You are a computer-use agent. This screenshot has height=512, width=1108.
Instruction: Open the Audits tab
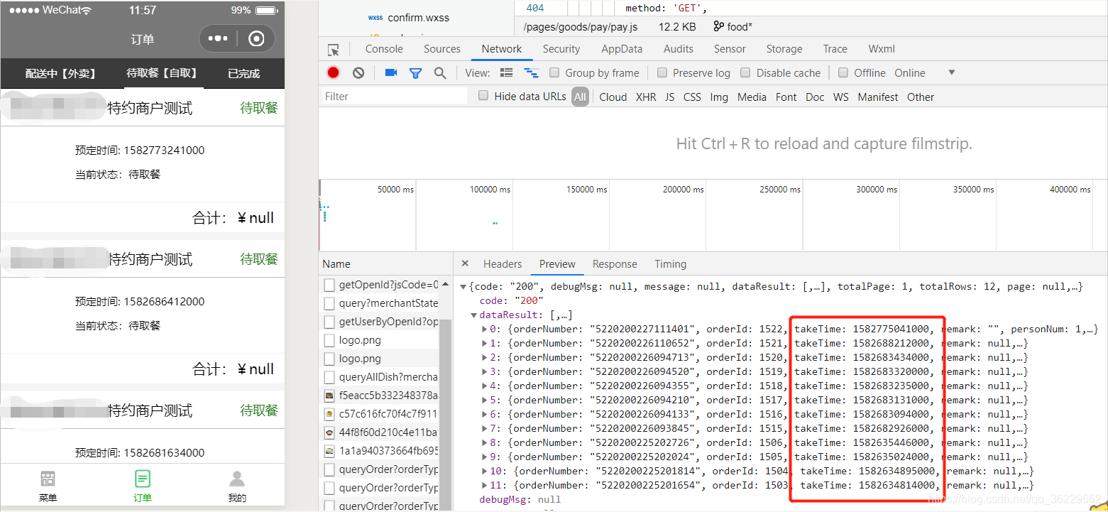pyautogui.click(x=678, y=49)
